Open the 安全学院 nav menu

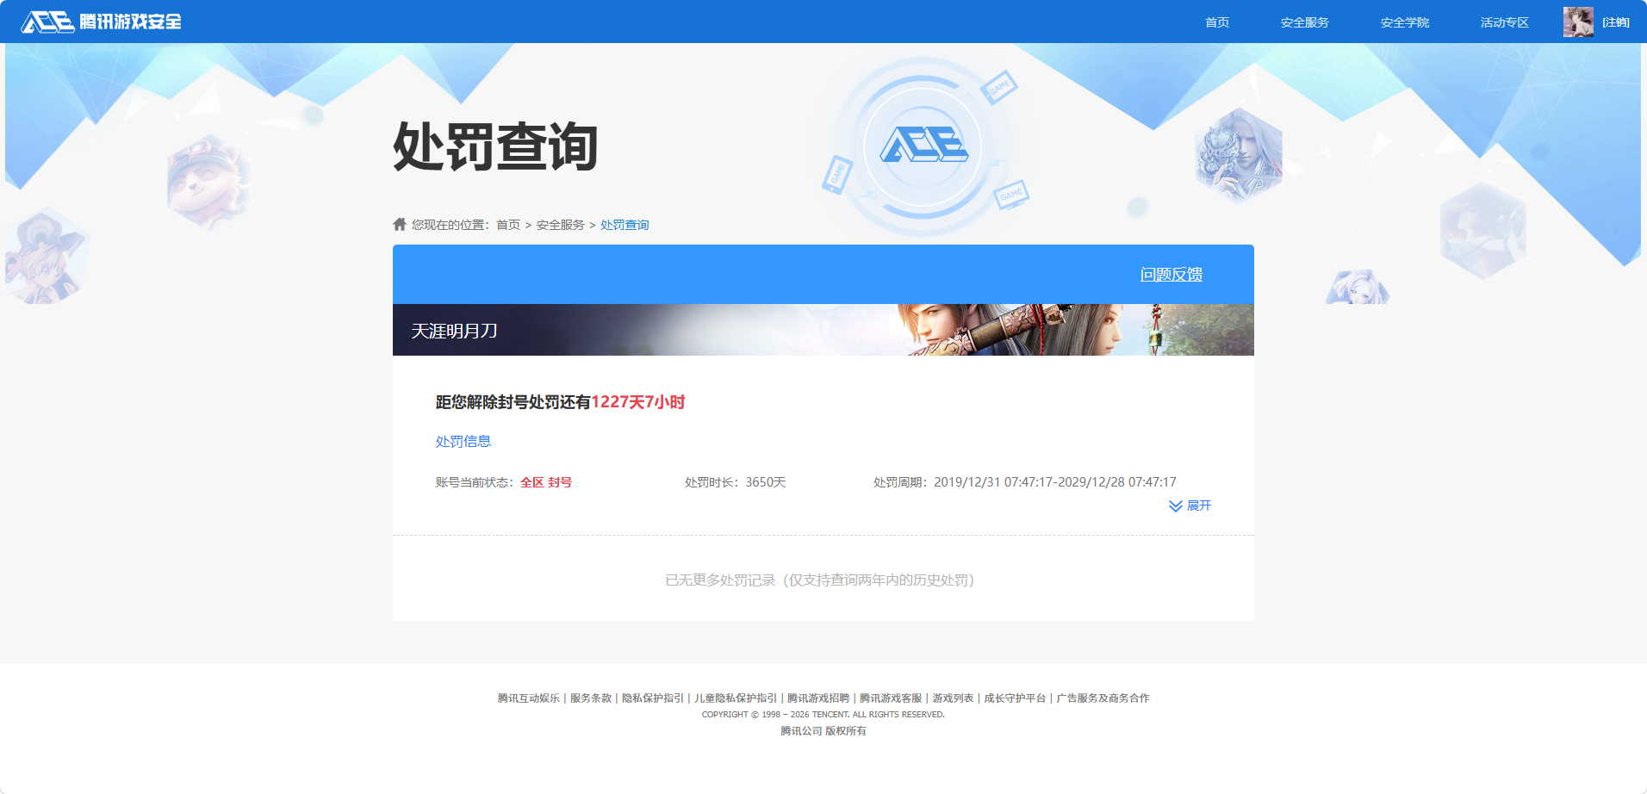1404,22
